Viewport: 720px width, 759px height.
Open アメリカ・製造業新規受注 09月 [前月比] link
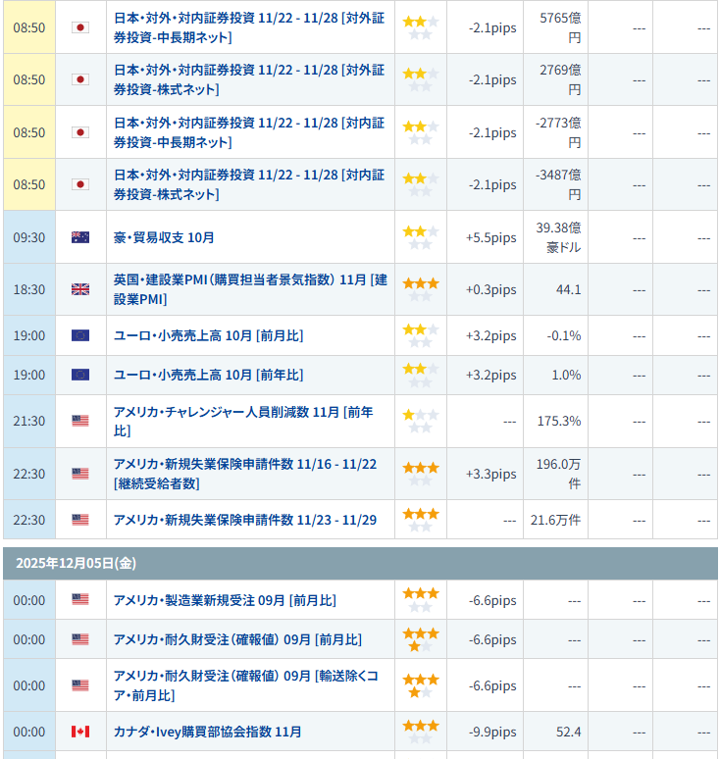pos(224,599)
